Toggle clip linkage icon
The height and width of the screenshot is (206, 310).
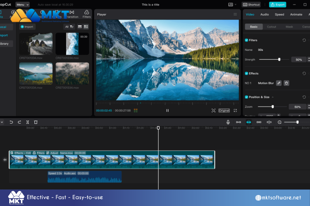click(x=259, y=122)
